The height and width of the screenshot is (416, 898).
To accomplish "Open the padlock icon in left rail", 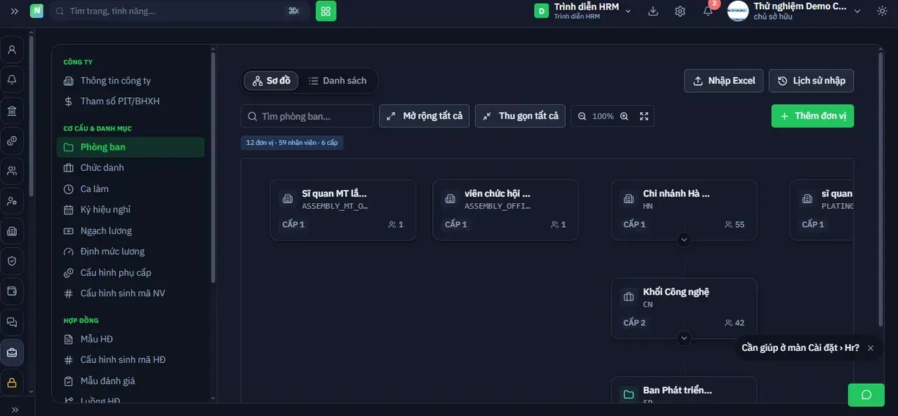I will [x=12, y=383].
